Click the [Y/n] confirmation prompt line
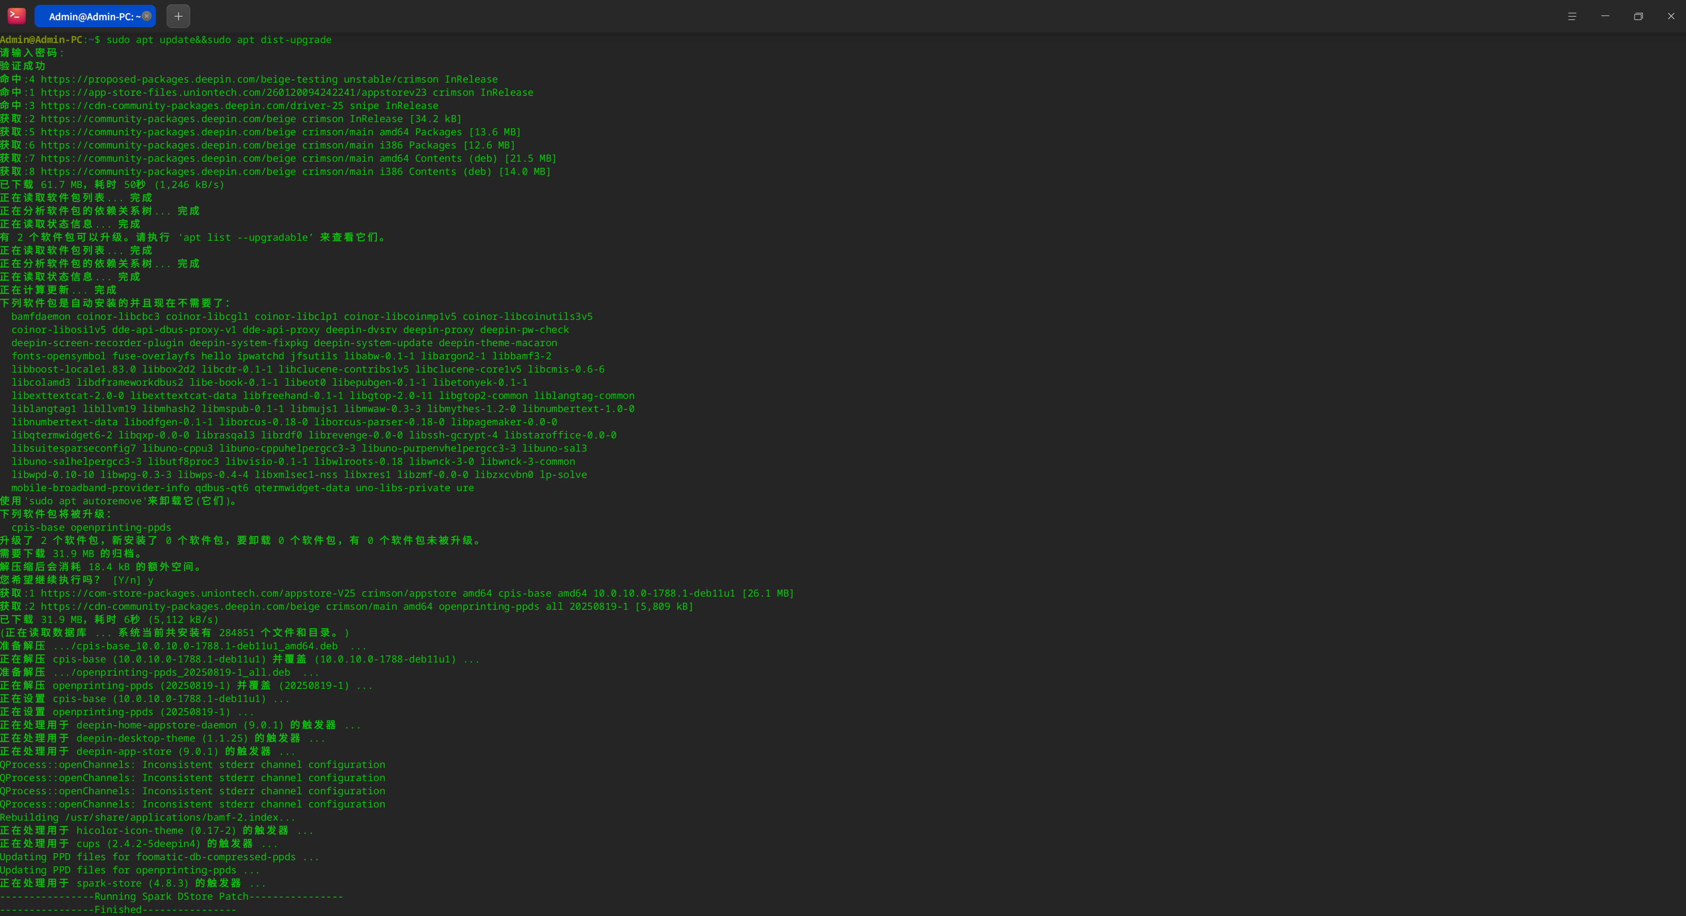 click(126, 580)
